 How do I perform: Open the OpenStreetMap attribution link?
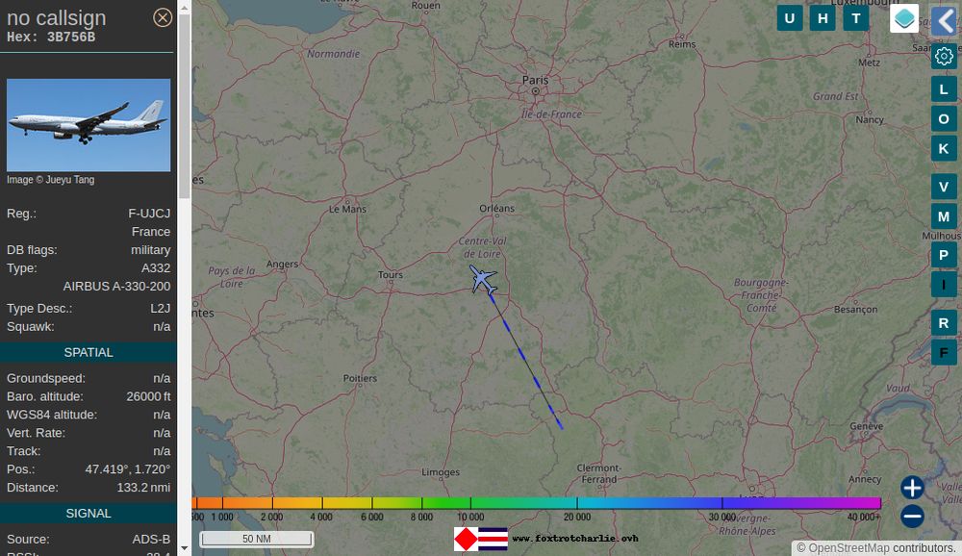coord(848,548)
